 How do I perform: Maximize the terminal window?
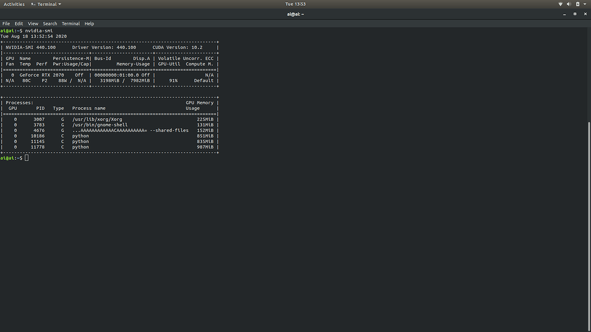coord(575,14)
